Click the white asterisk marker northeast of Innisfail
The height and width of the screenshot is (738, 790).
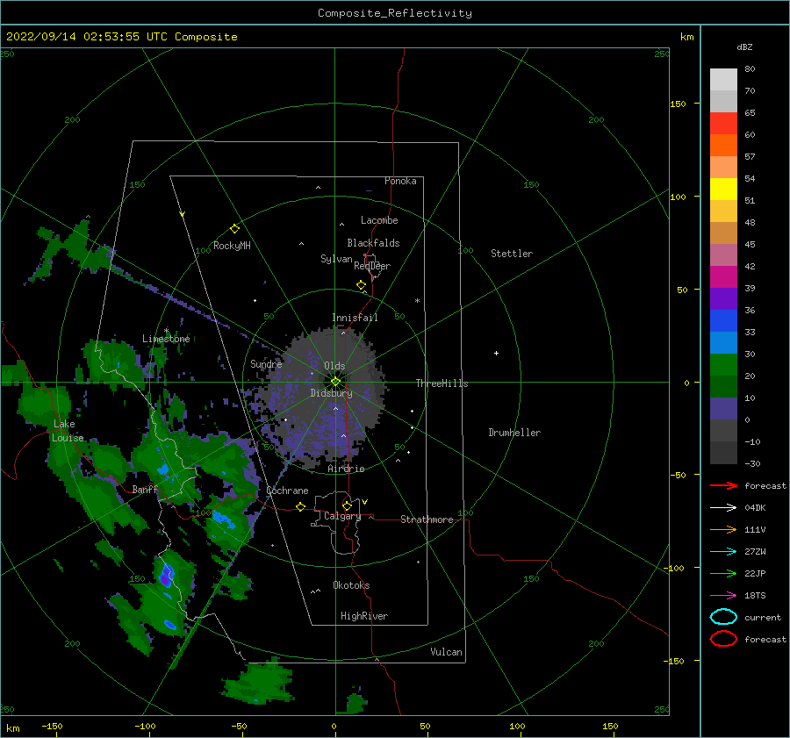tap(417, 301)
